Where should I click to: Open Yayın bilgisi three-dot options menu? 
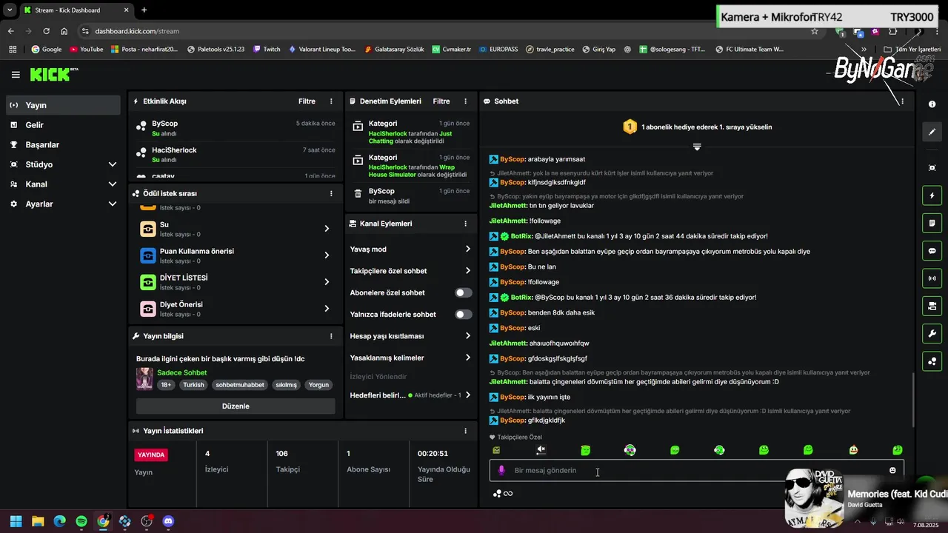[331, 336]
